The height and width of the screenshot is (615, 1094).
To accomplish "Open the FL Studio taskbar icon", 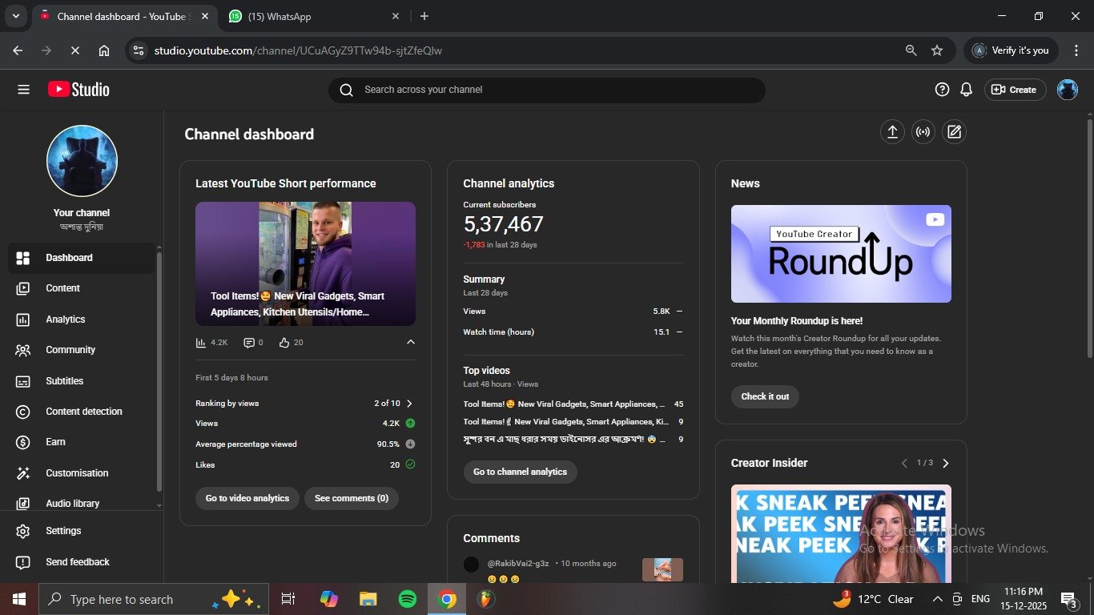I will pyautogui.click(x=485, y=599).
